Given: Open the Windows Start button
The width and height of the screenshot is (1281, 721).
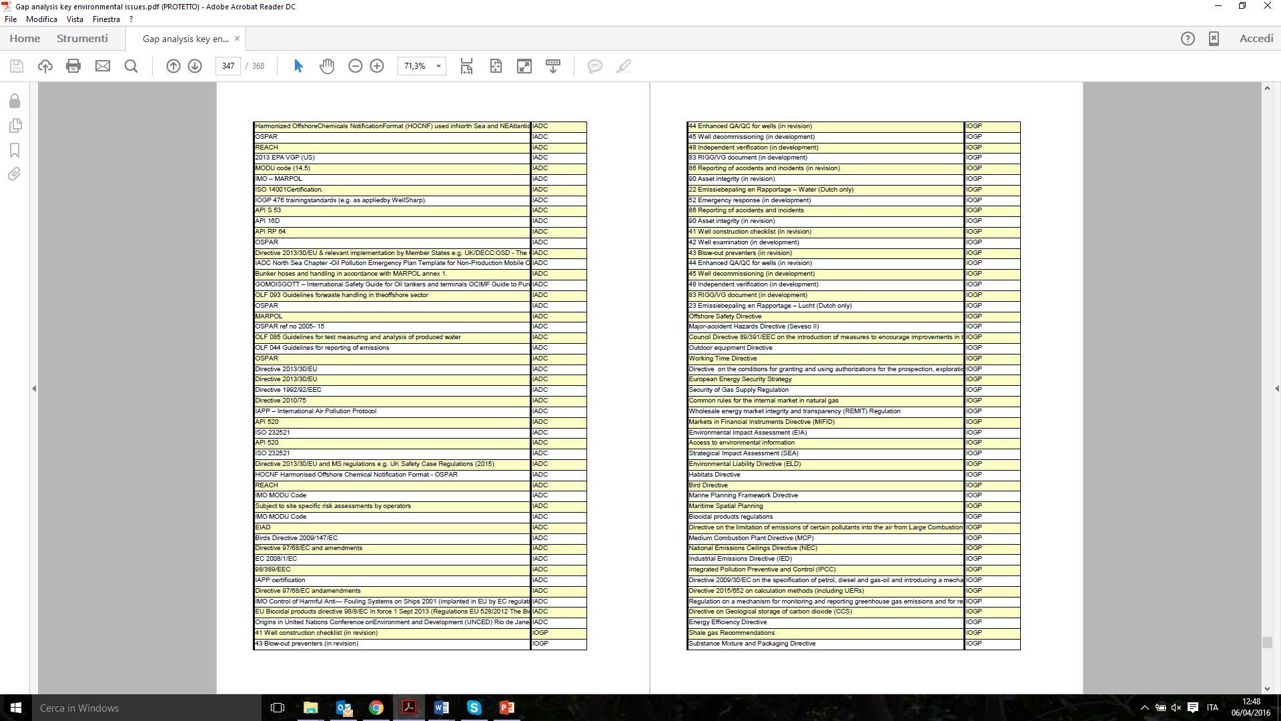Looking at the screenshot, I should pyautogui.click(x=16, y=708).
